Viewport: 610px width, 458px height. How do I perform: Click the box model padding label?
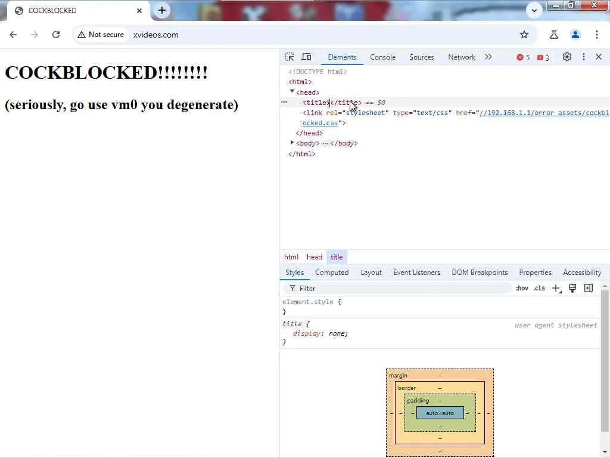pyautogui.click(x=418, y=401)
